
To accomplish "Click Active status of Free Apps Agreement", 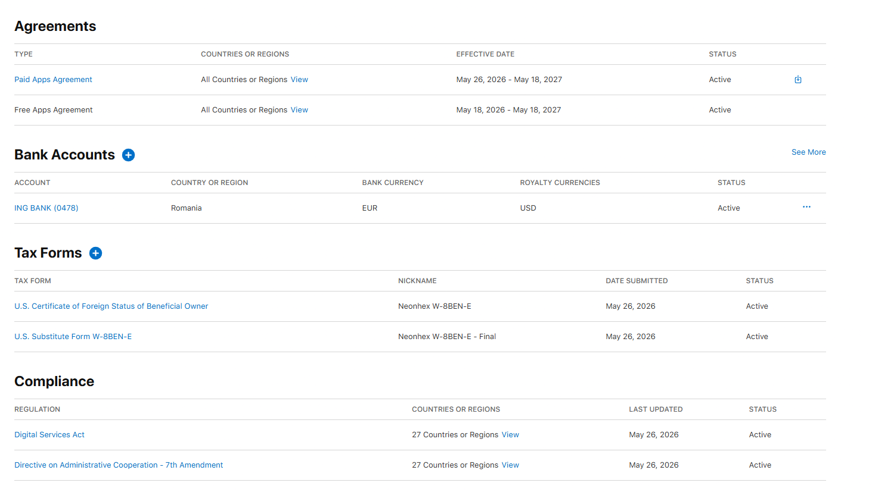I will 720,110.
